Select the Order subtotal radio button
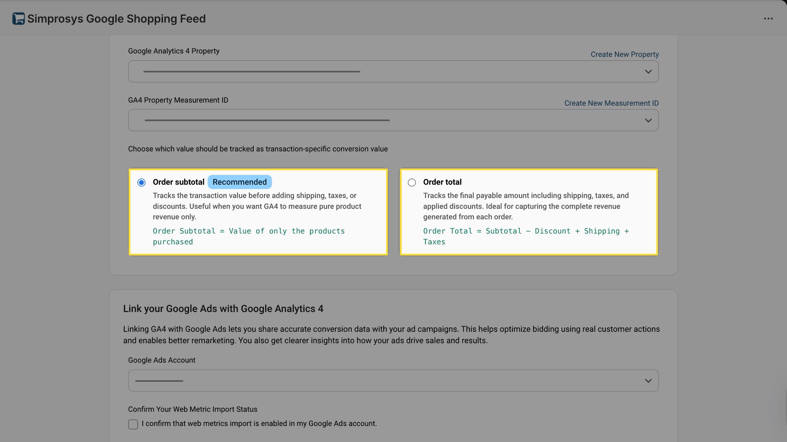Viewport: 787px width, 442px height. click(141, 183)
